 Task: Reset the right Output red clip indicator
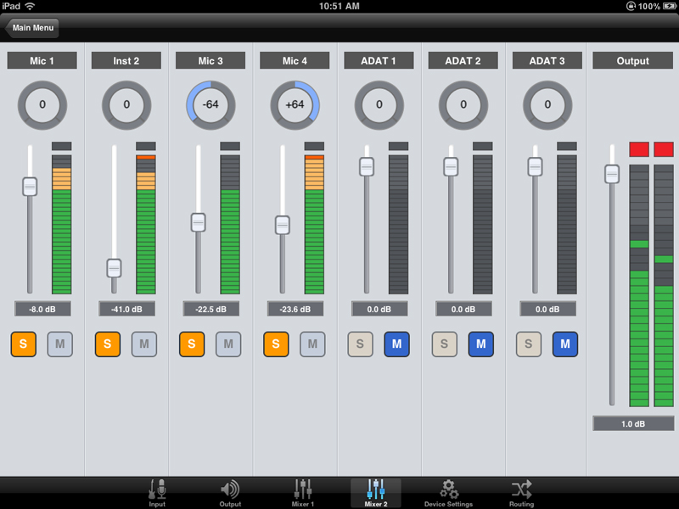(x=664, y=149)
